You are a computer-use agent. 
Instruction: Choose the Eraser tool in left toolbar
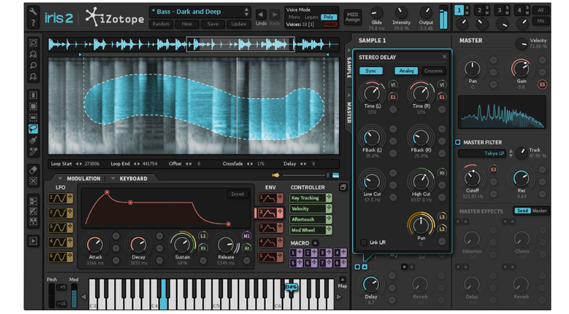[x=33, y=170]
